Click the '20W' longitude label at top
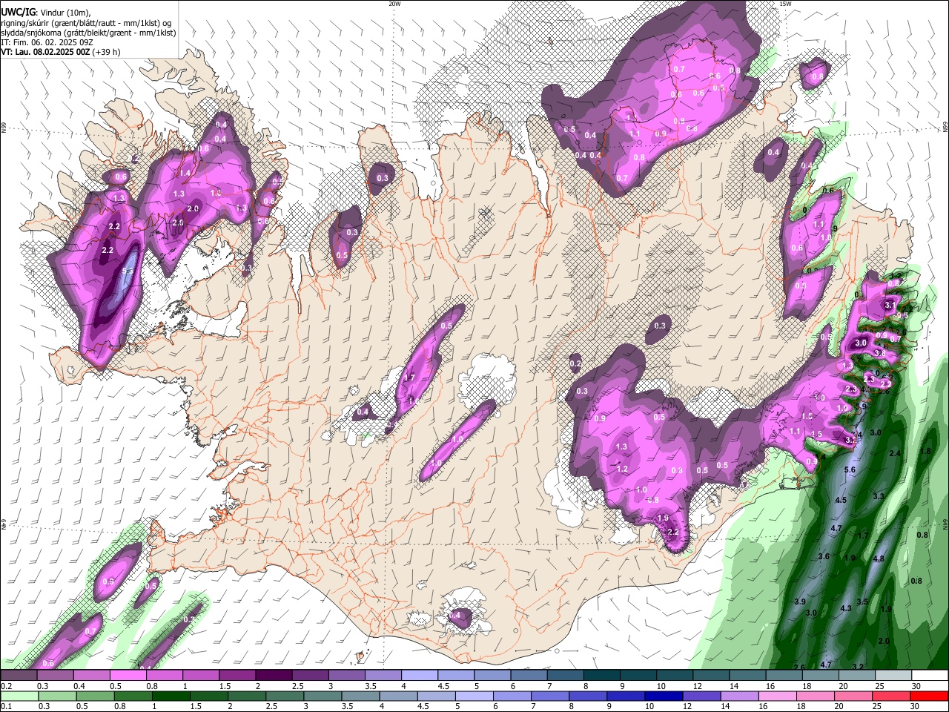 point(394,4)
